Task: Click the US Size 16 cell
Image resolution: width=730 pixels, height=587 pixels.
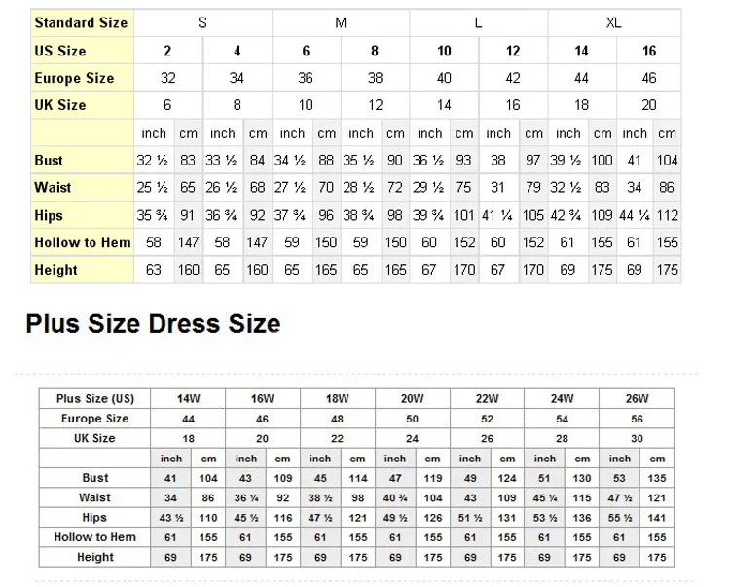Action: (x=649, y=51)
